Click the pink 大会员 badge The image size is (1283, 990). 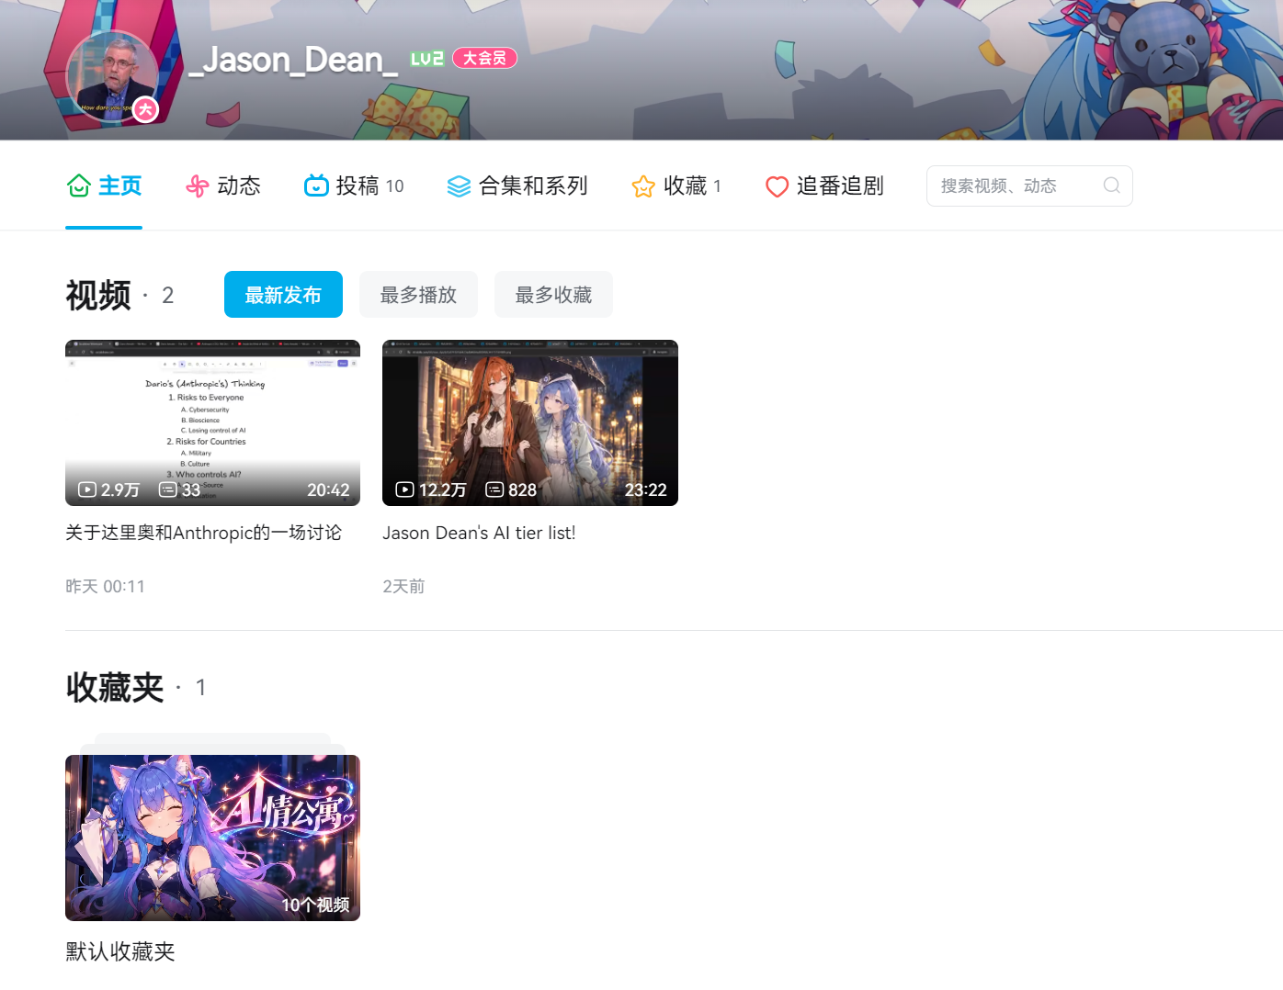[484, 58]
